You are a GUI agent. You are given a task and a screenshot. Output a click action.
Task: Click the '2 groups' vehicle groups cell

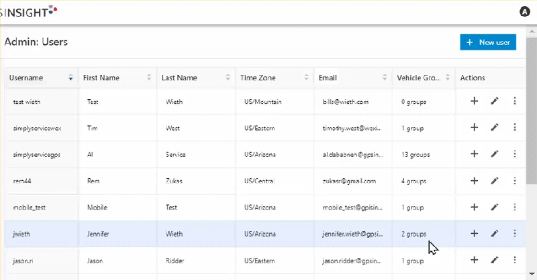[424, 234]
